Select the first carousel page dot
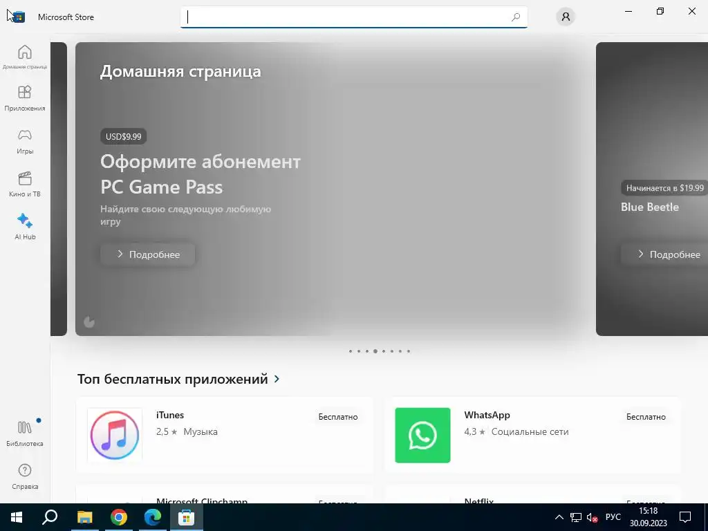The height and width of the screenshot is (531, 708). [351, 351]
